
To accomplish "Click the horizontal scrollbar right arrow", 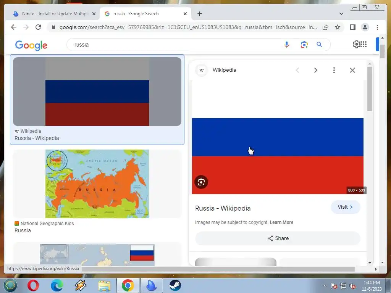I will click(x=376, y=269).
